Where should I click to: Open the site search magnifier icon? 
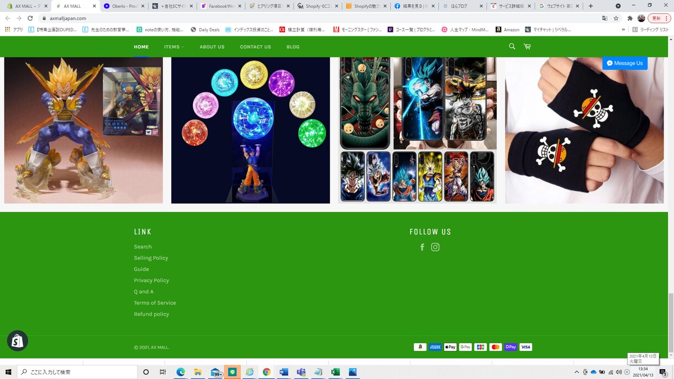point(512,46)
